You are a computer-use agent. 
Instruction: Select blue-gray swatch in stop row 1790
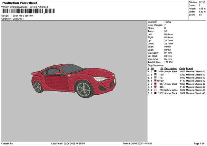[155, 74]
